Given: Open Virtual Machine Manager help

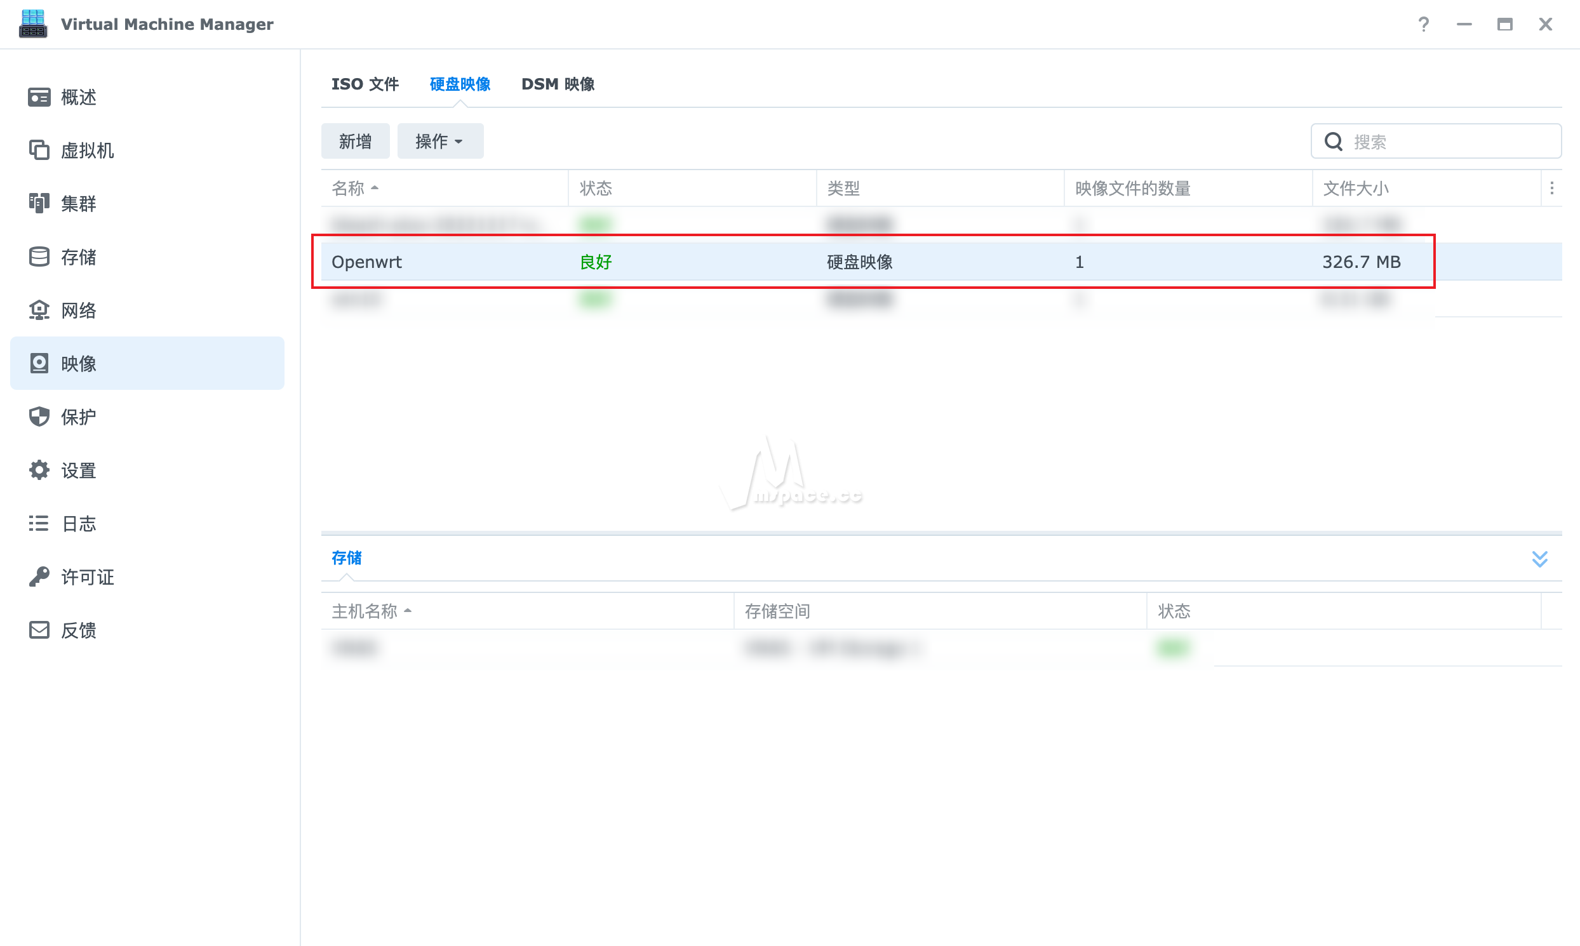Looking at the screenshot, I should [1423, 24].
